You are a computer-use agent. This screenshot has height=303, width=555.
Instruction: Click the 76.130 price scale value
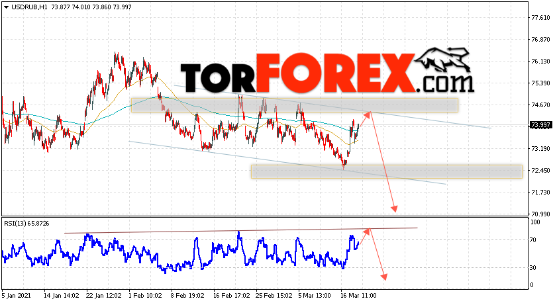[541, 61]
